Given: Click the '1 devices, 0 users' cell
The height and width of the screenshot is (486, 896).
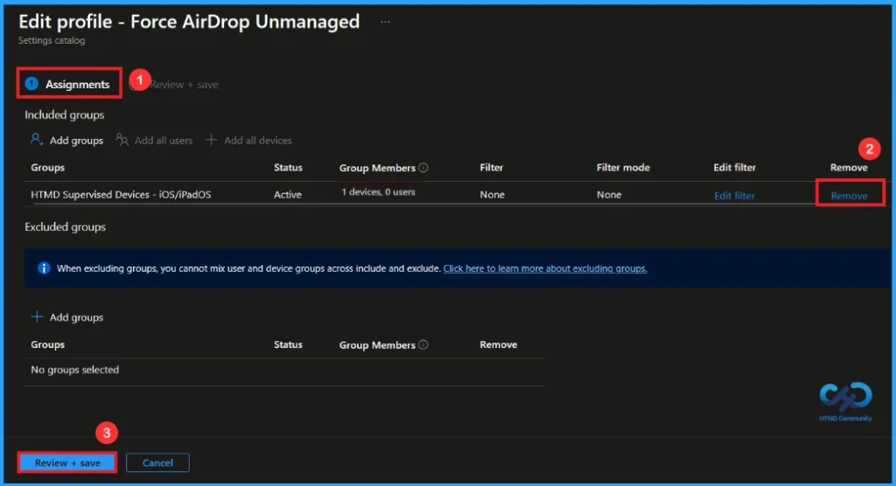Looking at the screenshot, I should click(x=378, y=192).
